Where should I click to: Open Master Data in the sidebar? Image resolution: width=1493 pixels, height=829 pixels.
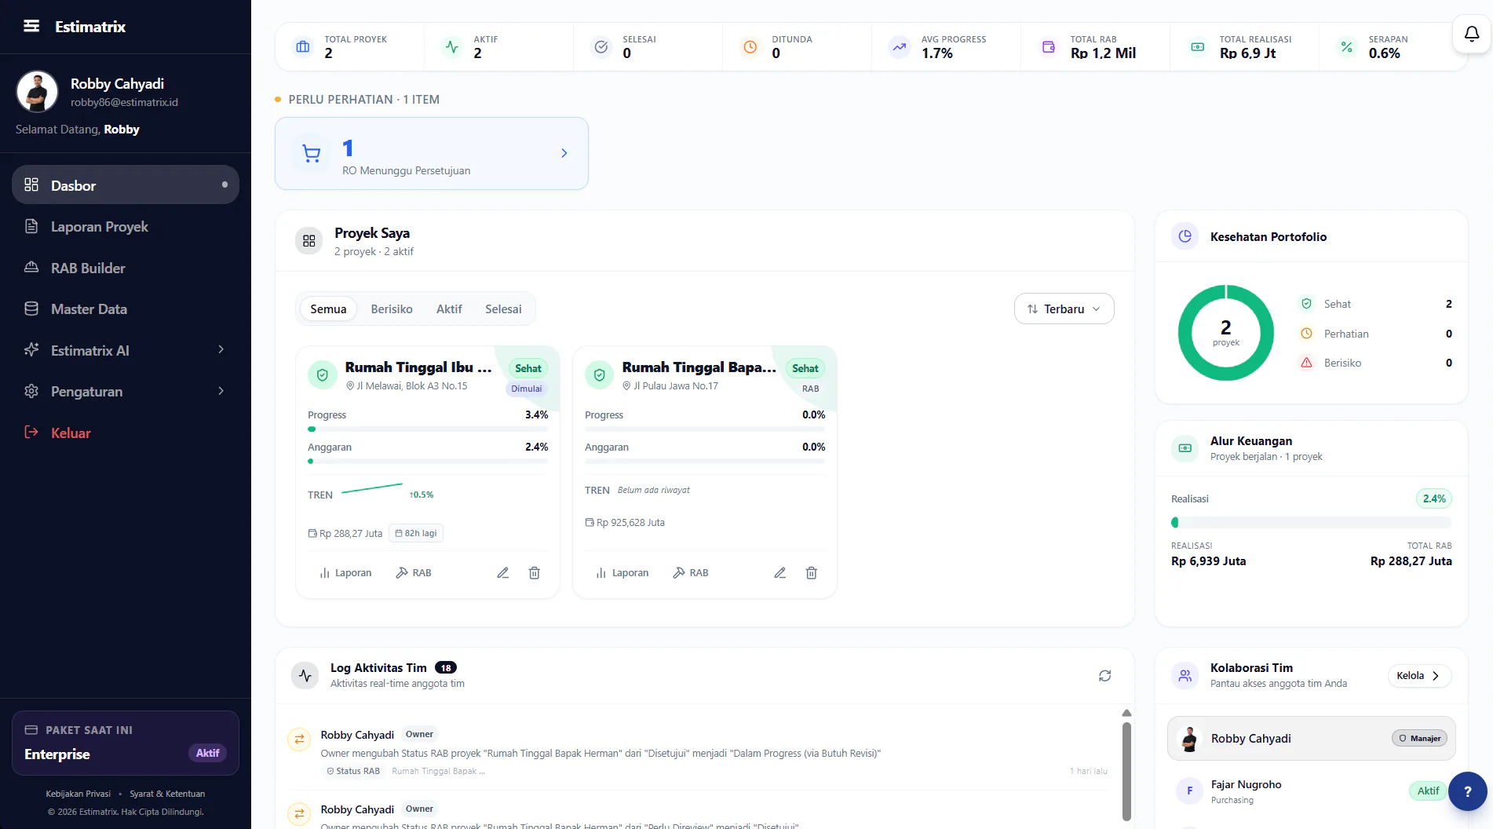[x=126, y=309]
